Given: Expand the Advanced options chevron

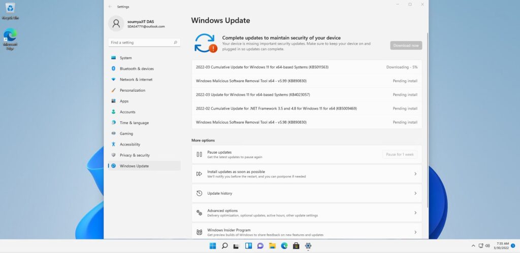Looking at the screenshot, I should (x=415, y=212).
